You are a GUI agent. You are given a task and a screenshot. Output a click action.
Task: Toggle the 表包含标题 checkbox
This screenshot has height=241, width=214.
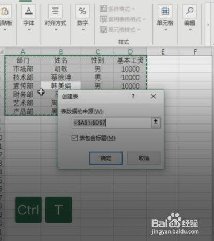[x=74, y=138]
